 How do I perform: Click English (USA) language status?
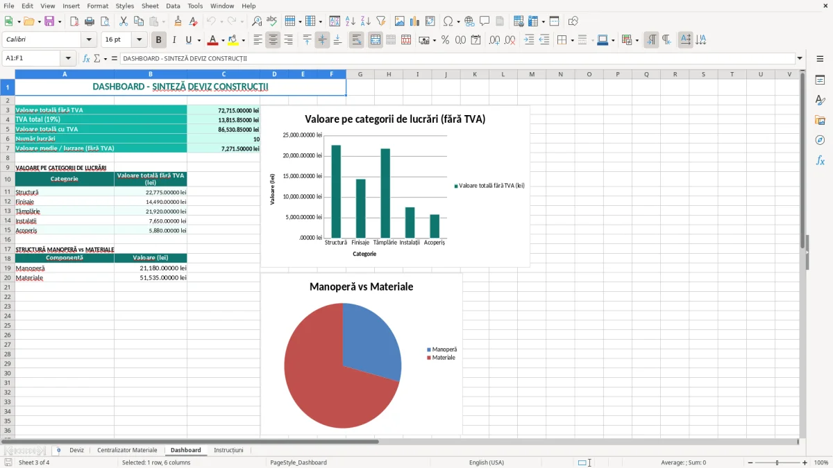[x=487, y=462]
